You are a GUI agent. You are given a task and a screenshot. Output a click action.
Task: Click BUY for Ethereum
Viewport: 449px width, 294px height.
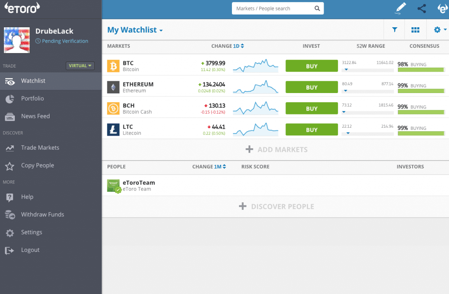312,87
